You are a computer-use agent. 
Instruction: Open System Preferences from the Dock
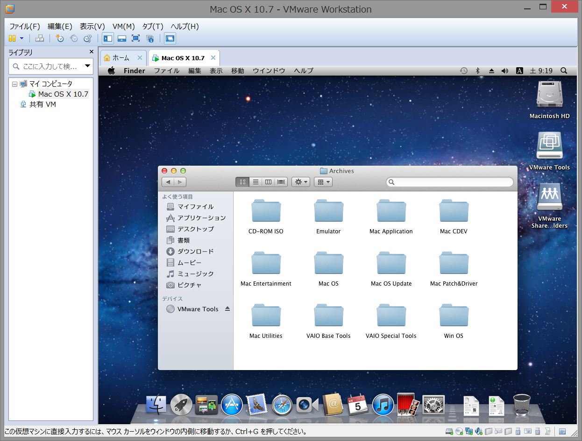[433, 405]
